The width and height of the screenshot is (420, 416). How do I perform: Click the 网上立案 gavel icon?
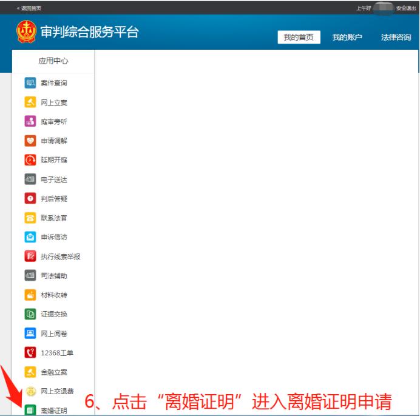coord(30,102)
